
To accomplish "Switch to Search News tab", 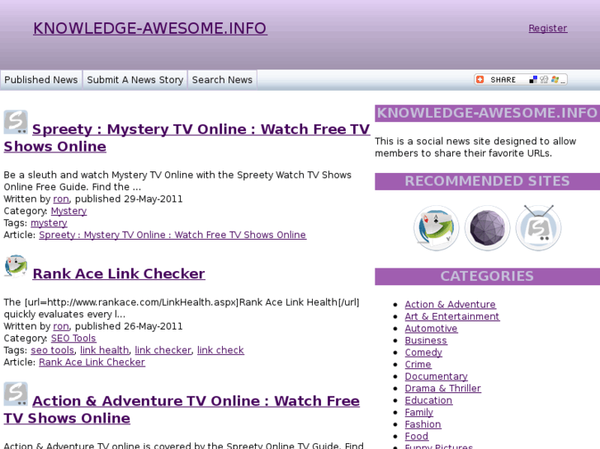I will click(x=222, y=80).
